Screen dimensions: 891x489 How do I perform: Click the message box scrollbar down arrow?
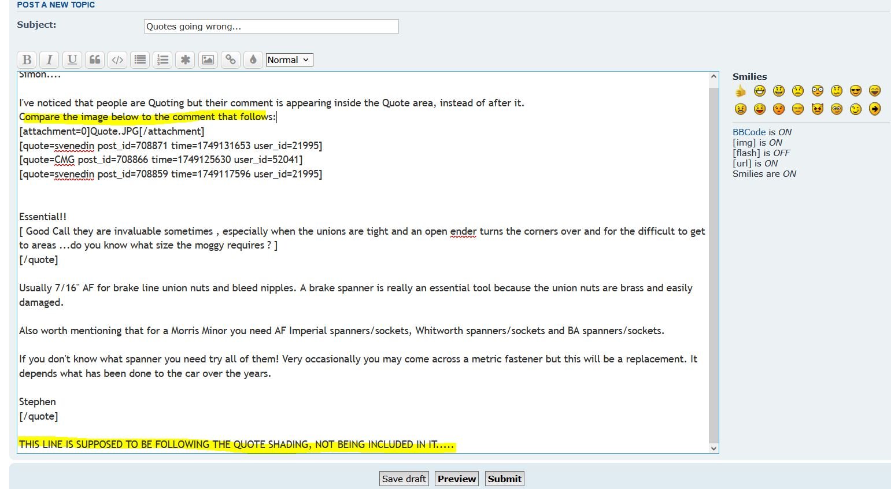[x=713, y=448]
